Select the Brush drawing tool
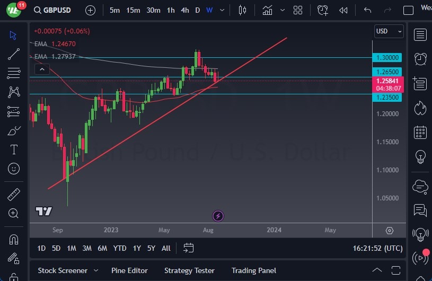The width and height of the screenshot is (432, 281). coord(14,130)
